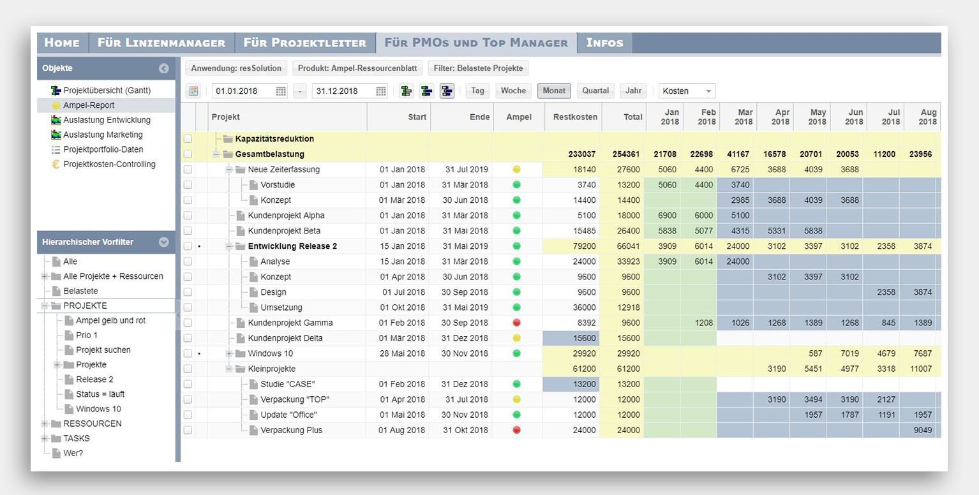979x495 pixels.
Task: Check the box for the Kapazitätsreduktion row
Action: click(188, 139)
